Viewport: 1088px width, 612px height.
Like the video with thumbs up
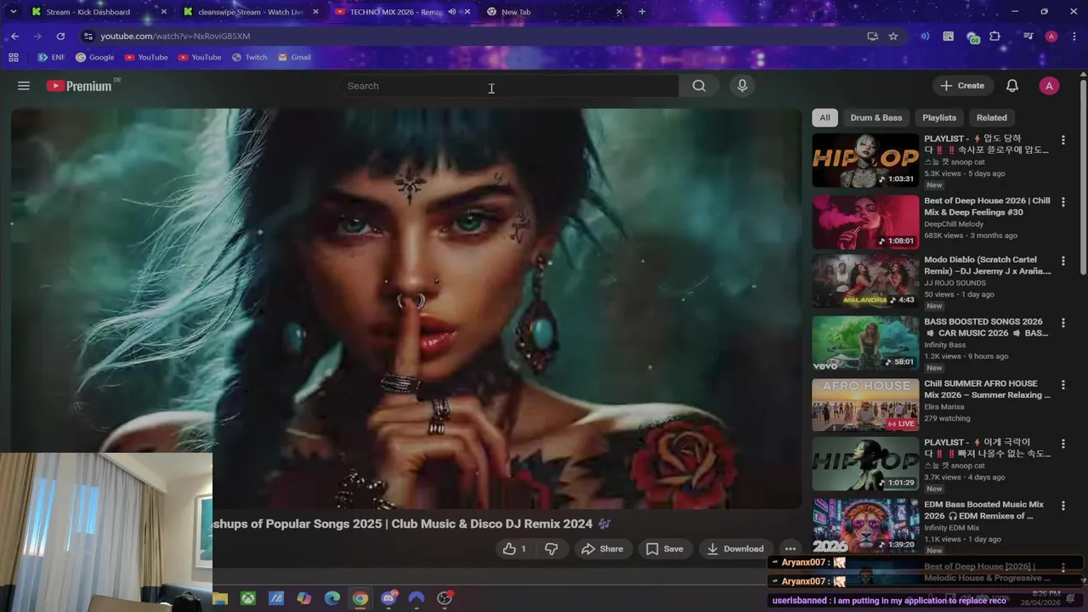tap(514, 549)
